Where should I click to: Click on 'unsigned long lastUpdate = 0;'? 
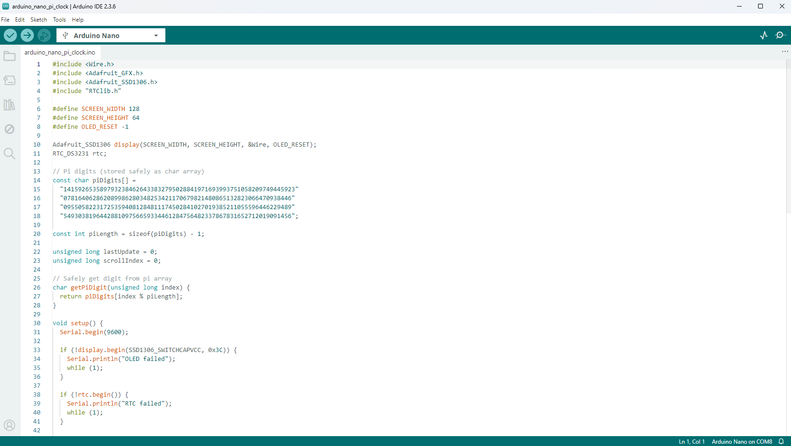tap(105, 252)
